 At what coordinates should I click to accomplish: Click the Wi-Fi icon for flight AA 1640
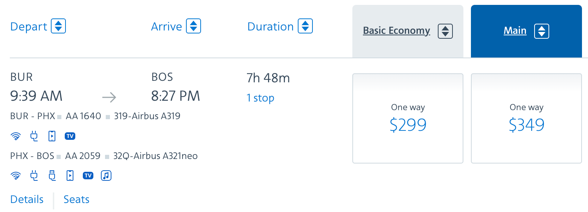point(16,136)
